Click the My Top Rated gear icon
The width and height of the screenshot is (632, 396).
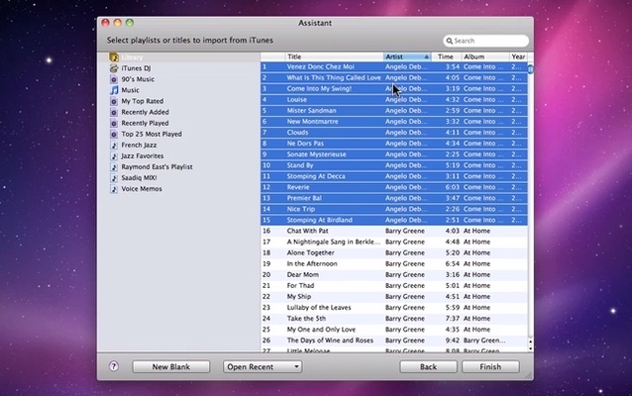tap(114, 101)
